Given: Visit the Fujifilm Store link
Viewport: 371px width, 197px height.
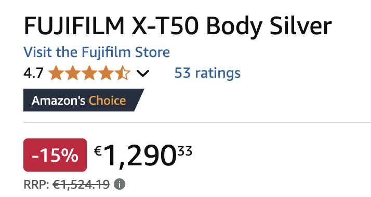Looking at the screenshot, I should pos(97,52).
